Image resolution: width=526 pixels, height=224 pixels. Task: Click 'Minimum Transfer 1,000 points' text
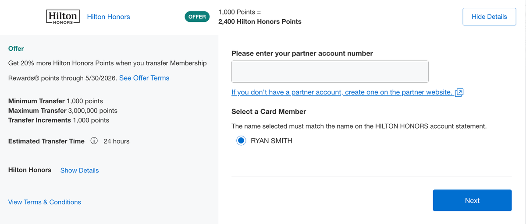(x=56, y=101)
